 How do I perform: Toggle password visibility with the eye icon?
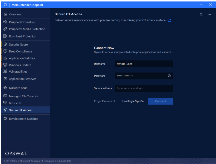pyautogui.click(x=169, y=76)
